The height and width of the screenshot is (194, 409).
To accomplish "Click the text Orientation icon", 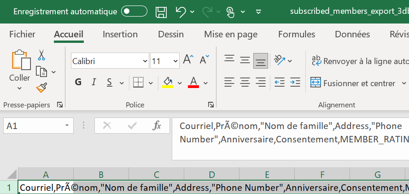I will point(280,60).
